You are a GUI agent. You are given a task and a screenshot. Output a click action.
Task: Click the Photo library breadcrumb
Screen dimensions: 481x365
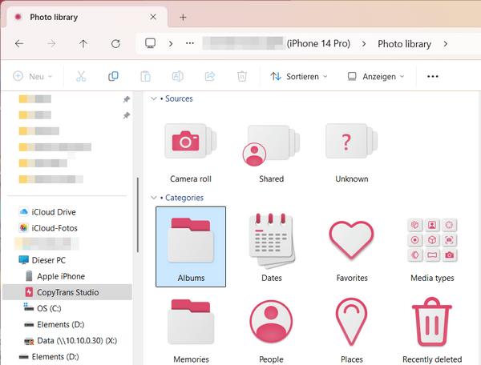[404, 44]
